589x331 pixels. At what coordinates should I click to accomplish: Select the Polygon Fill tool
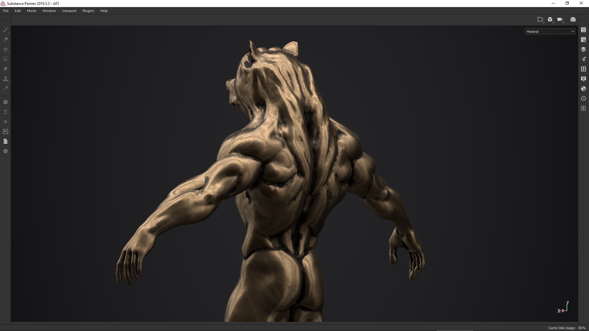coord(5,59)
